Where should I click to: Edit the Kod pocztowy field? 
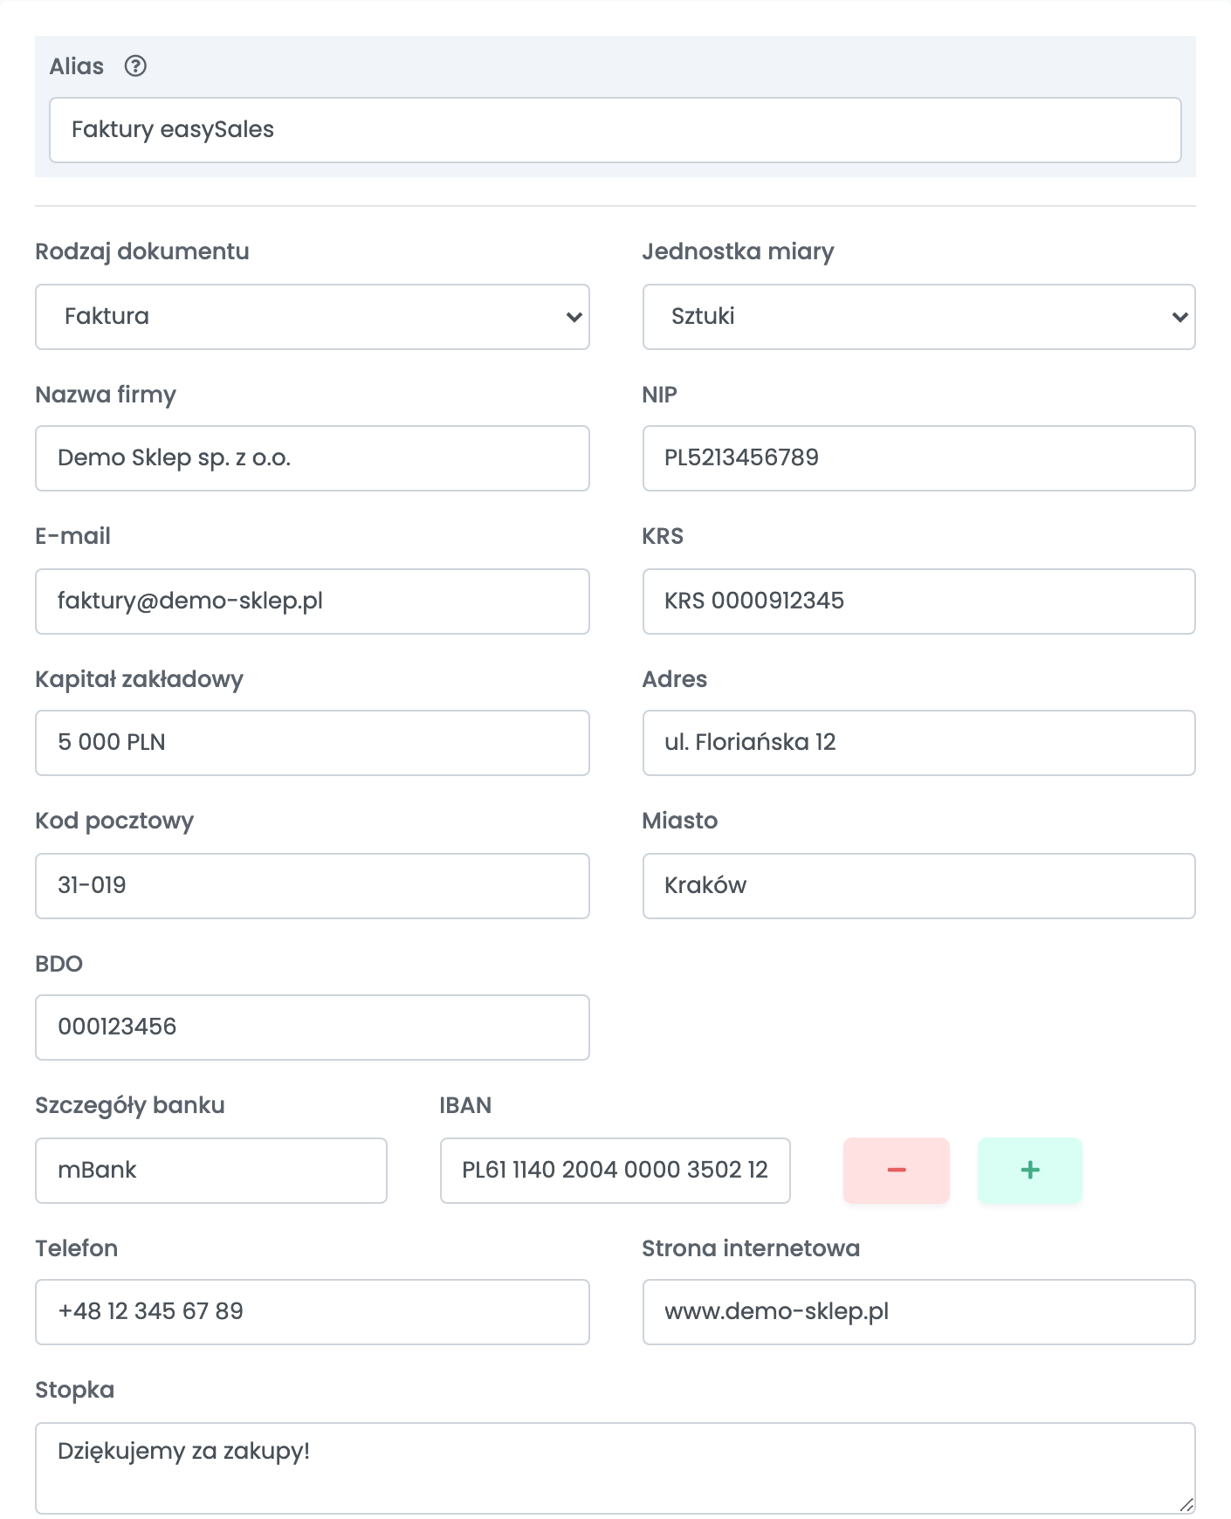point(313,886)
